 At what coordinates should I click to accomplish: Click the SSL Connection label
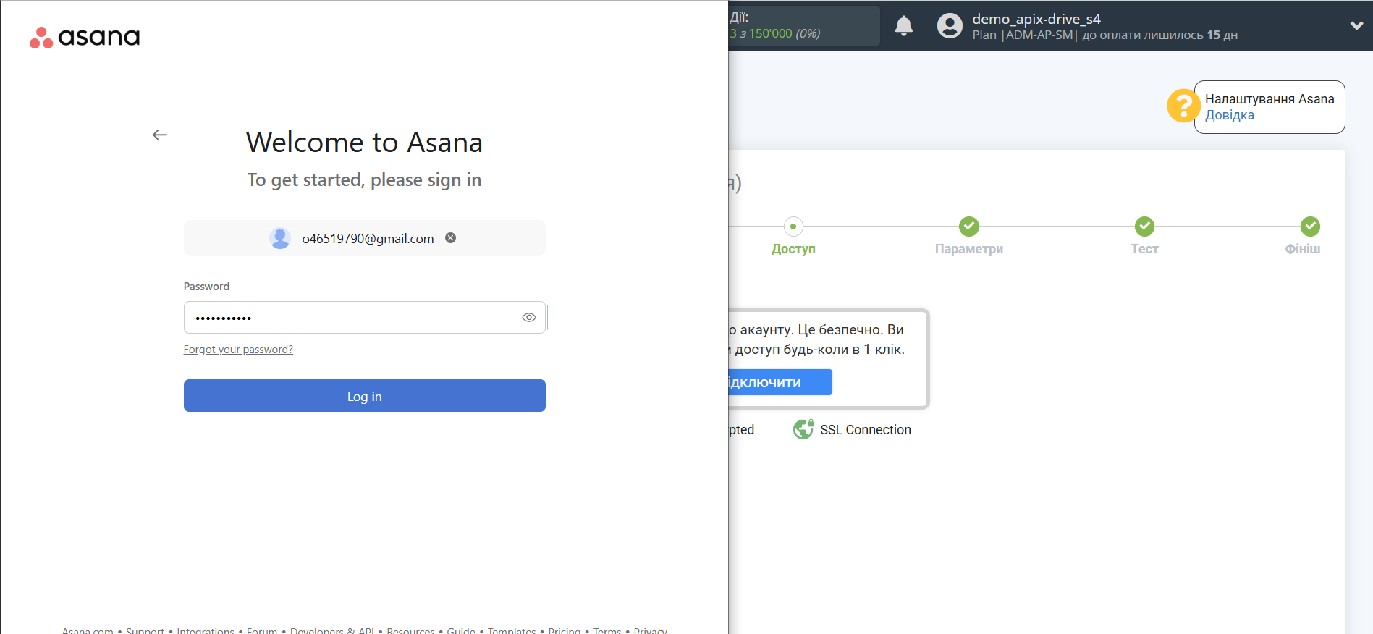(x=866, y=430)
